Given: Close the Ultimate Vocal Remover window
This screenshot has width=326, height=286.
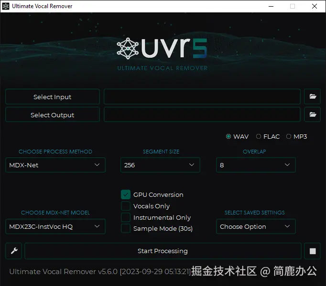Looking at the screenshot, I should click(x=315, y=6).
